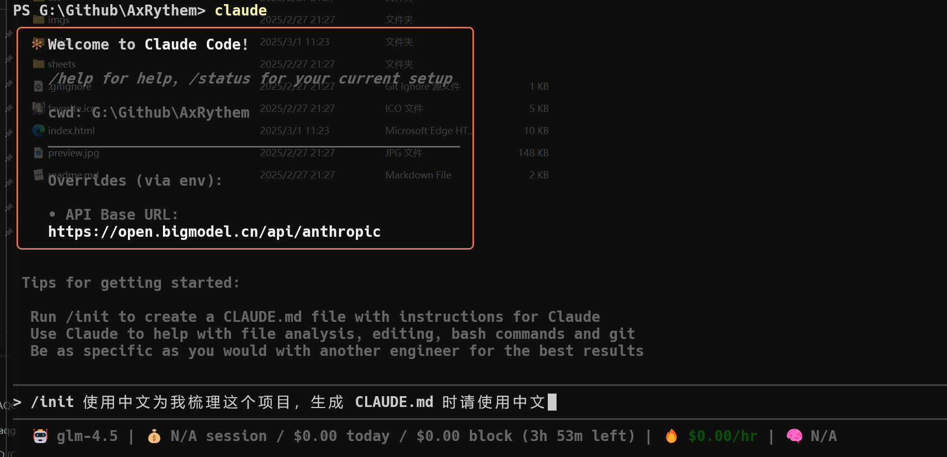The width and height of the screenshot is (947, 457).
Task: Click the Edge icon of index.html
Action: click(38, 130)
